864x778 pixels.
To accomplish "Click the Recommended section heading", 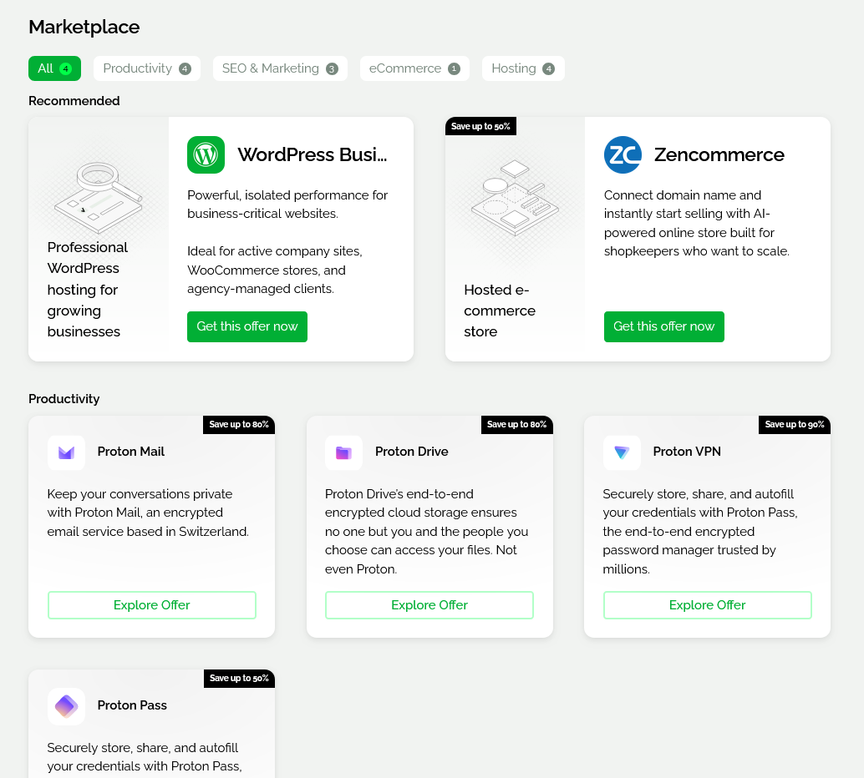I will pos(74,101).
